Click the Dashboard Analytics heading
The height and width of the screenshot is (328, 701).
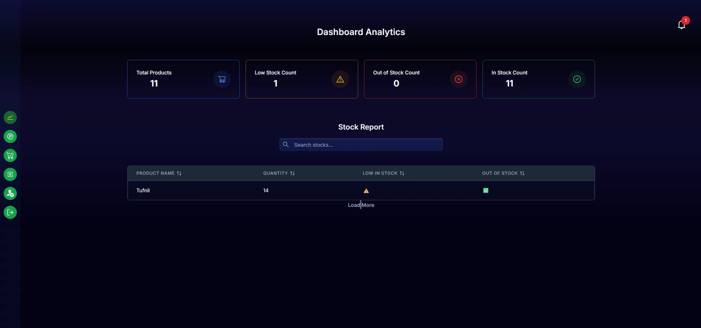pyautogui.click(x=361, y=32)
